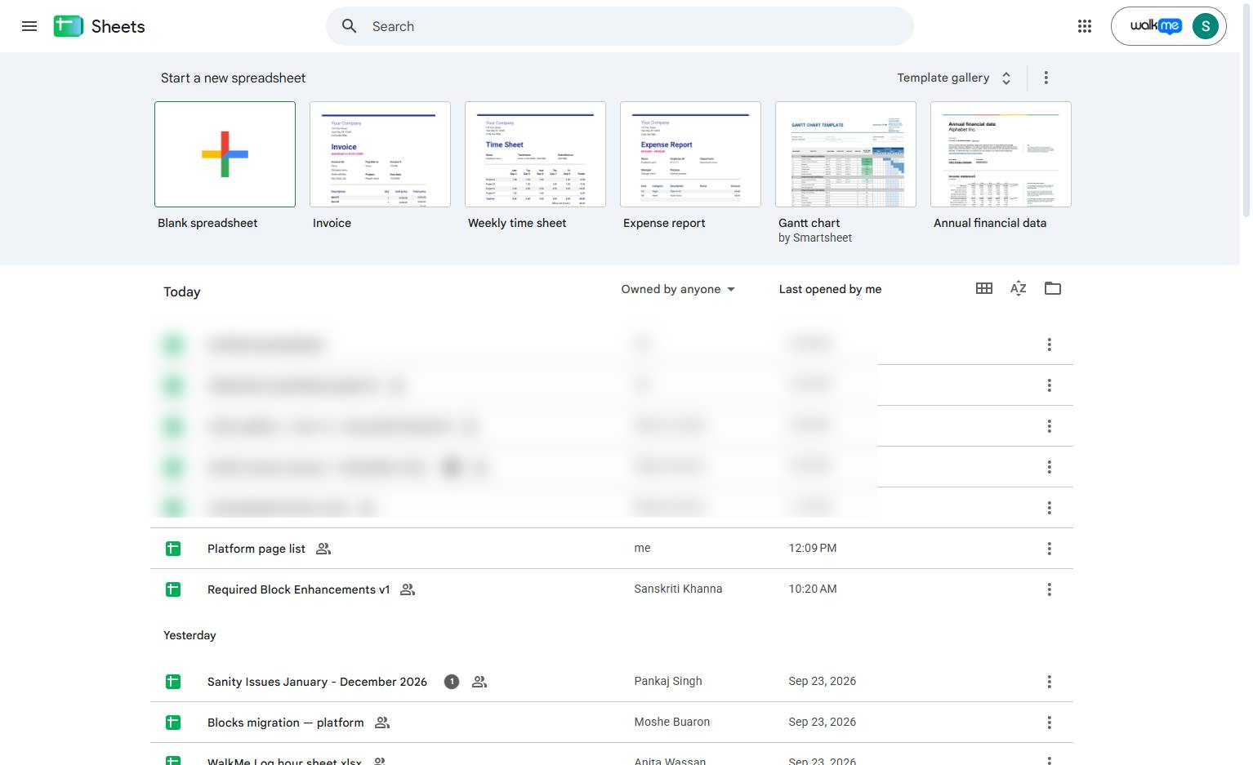
Task: Open more actions for Sanity Issues row
Action: [x=1049, y=682]
